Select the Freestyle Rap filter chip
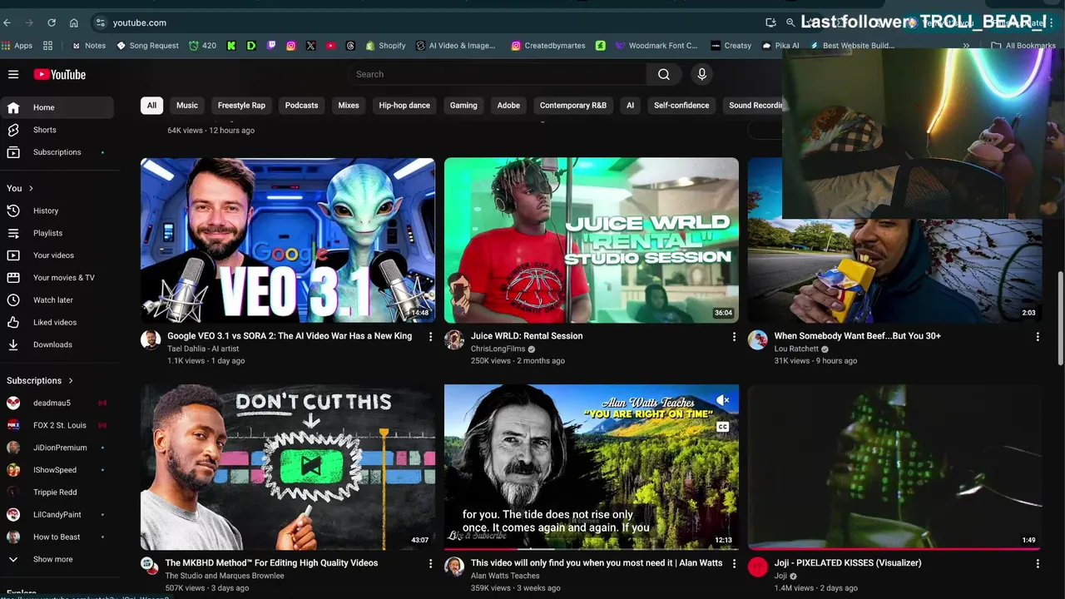The height and width of the screenshot is (599, 1065). (x=241, y=106)
